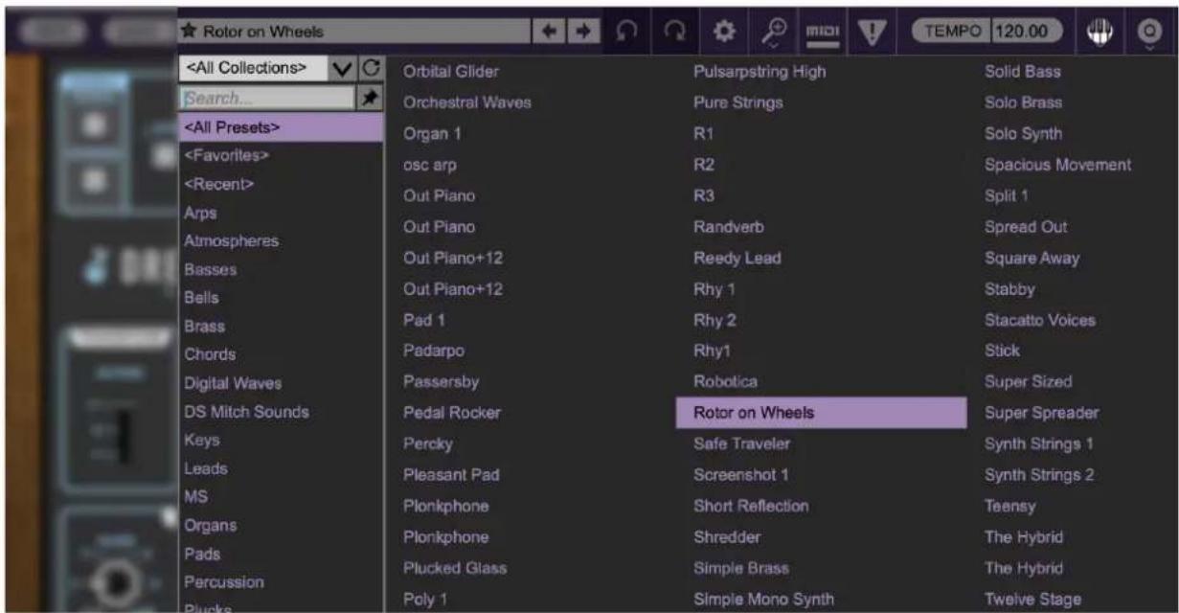The image size is (1179, 613).
Task: Select the All Presets category
Action: 281,127
